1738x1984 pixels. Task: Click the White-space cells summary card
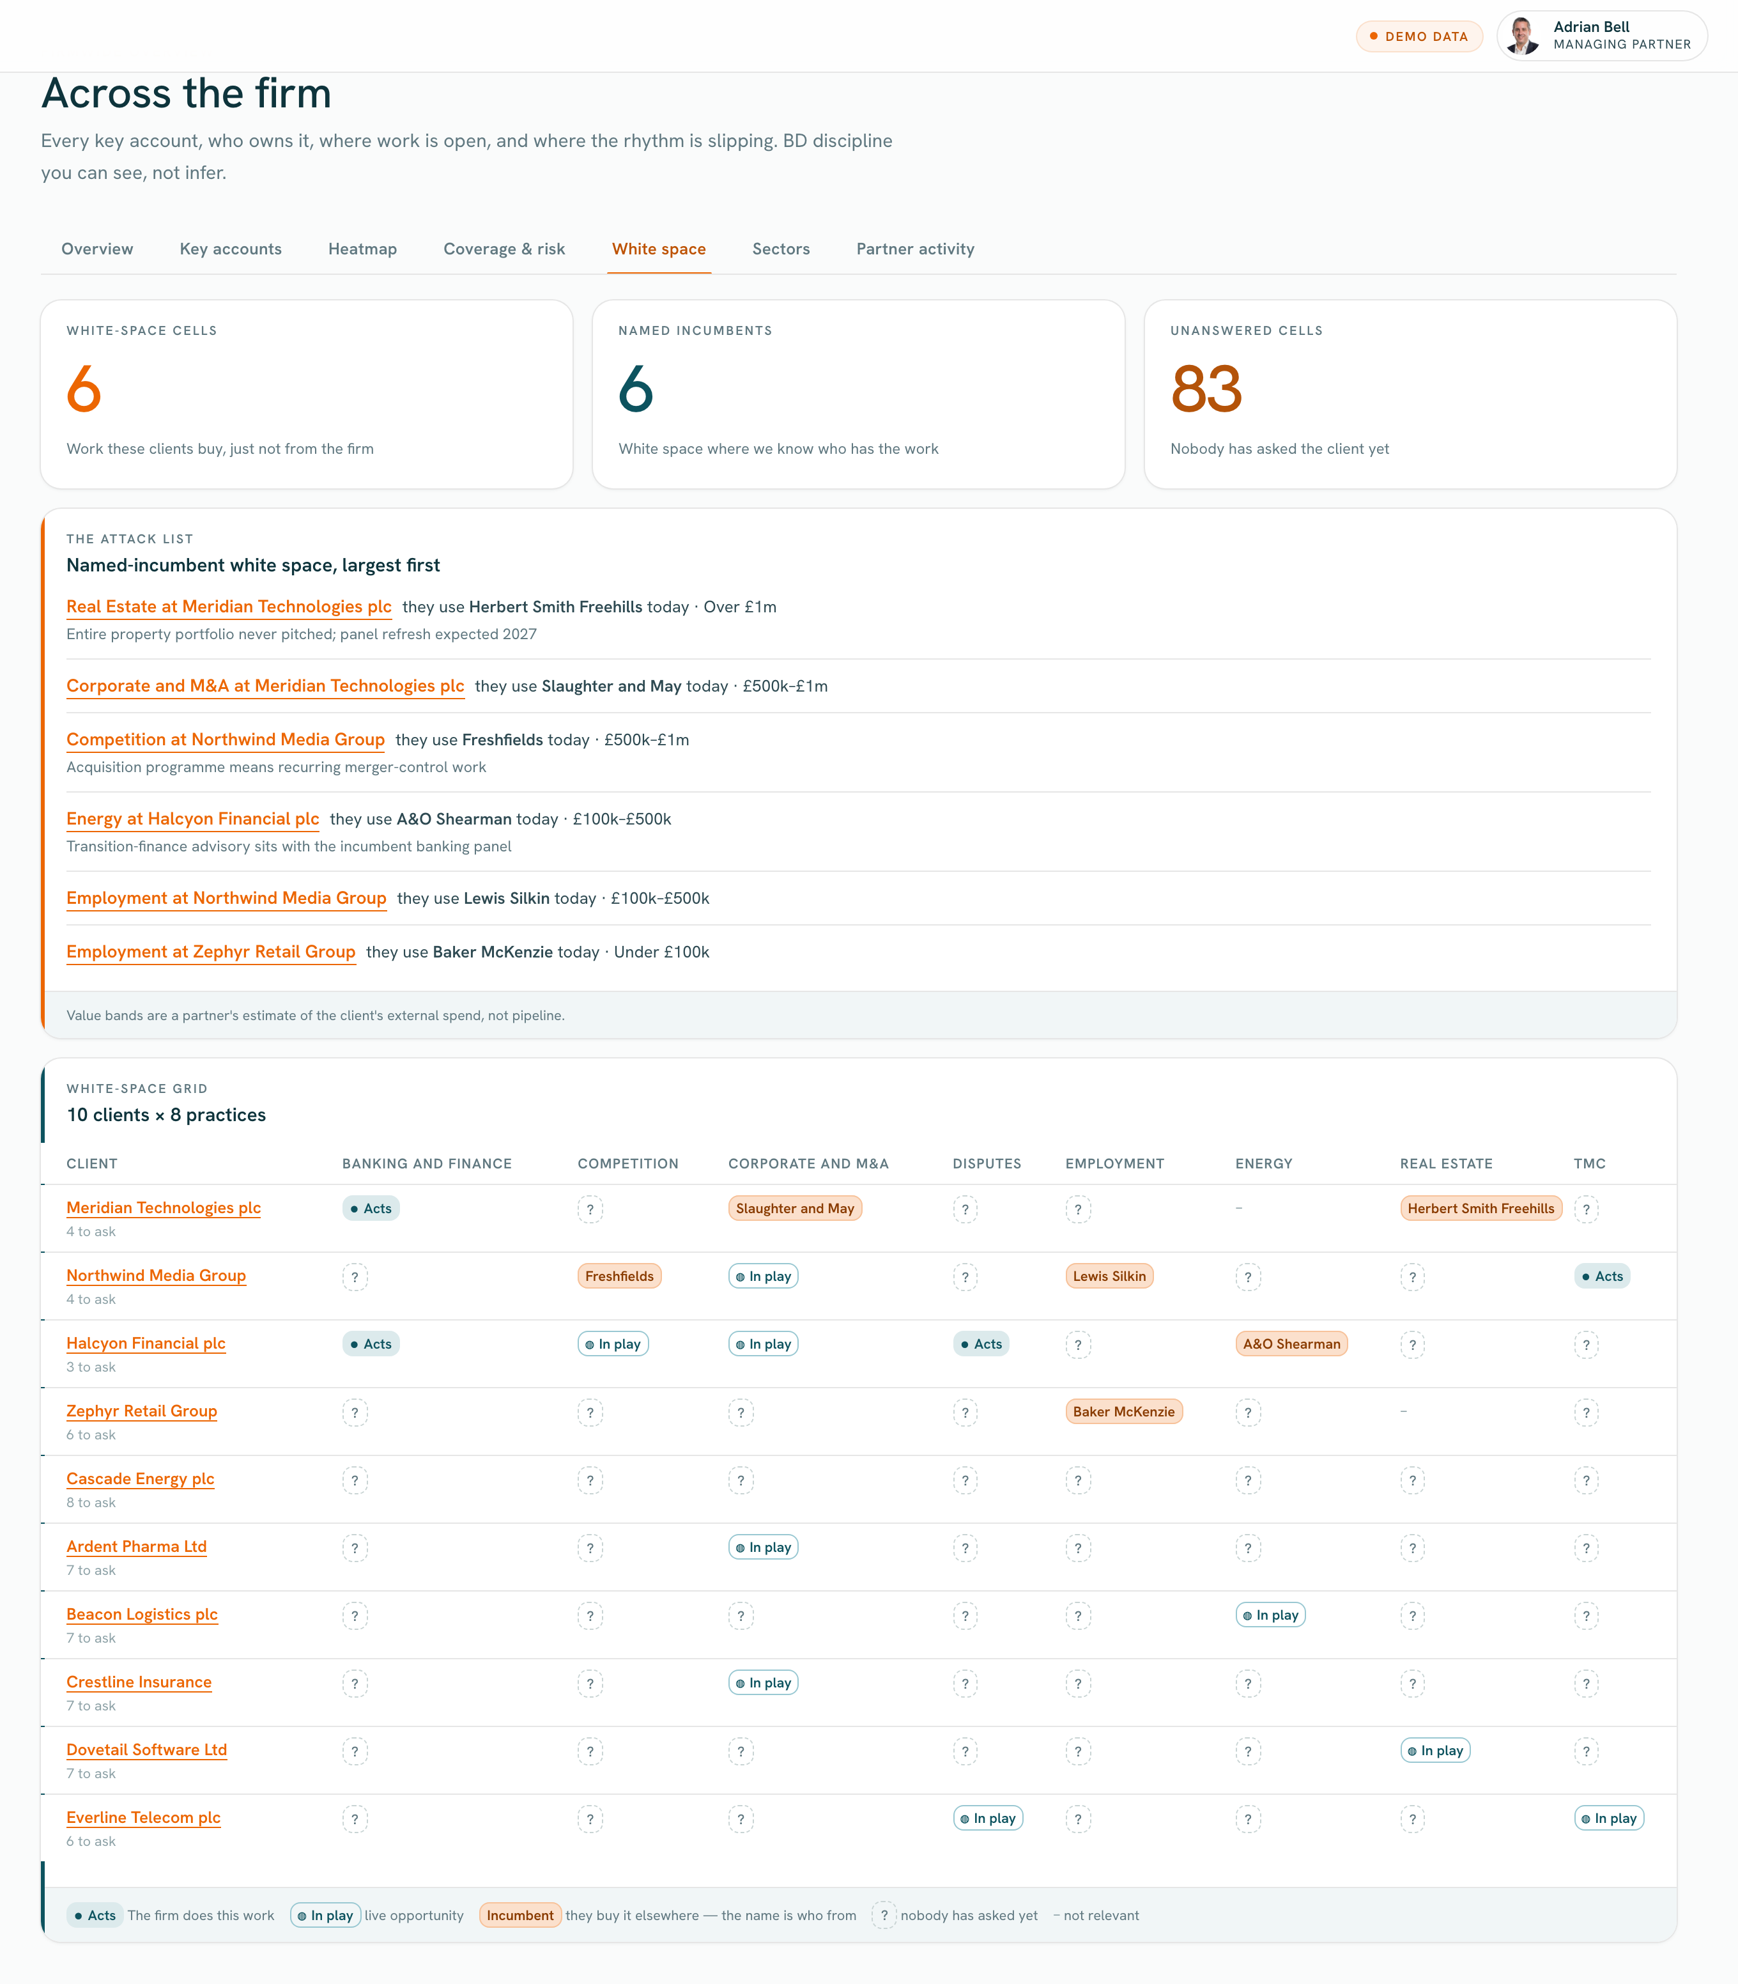pos(307,394)
